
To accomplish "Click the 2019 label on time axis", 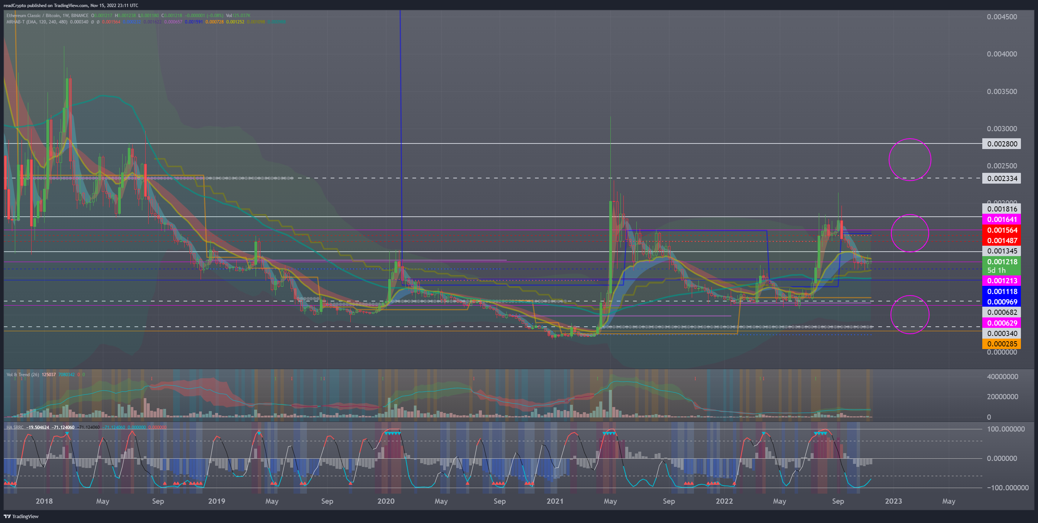I will point(216,501).
